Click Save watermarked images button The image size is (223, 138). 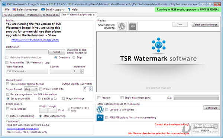205,129
